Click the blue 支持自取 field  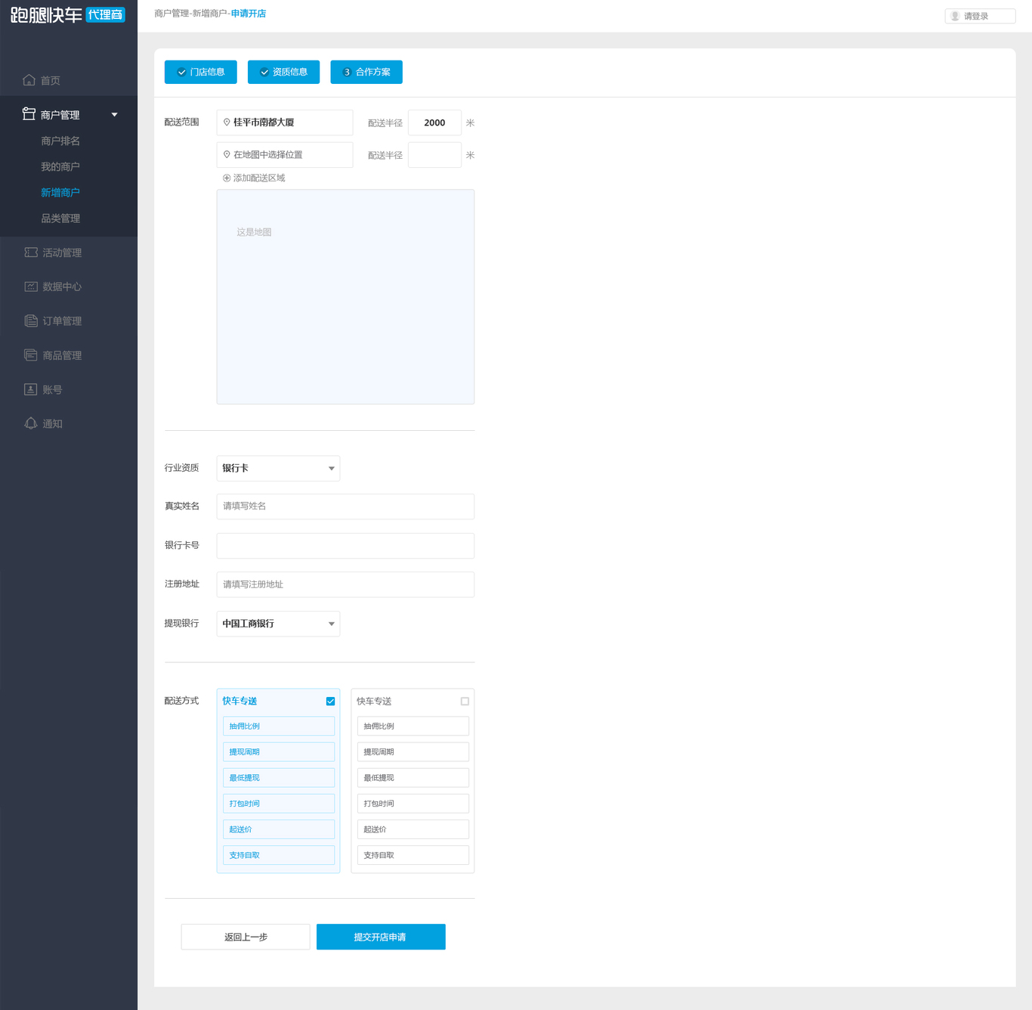tap(279, 855)
